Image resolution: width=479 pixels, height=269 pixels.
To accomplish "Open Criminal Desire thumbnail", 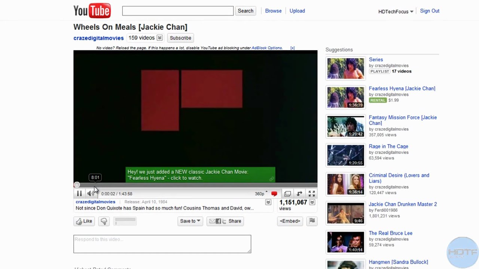I will 345,184.
